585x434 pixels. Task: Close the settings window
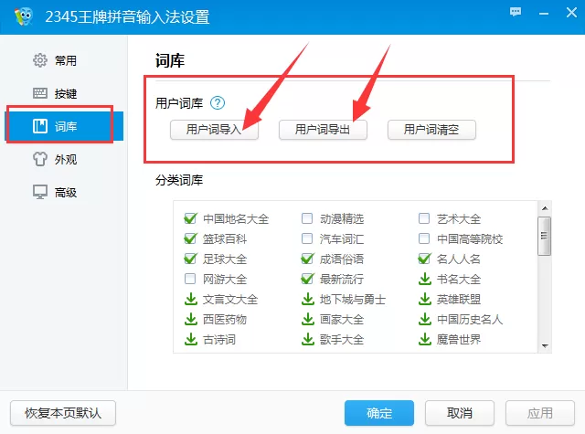pyautogui.click(x=571, y=13)
